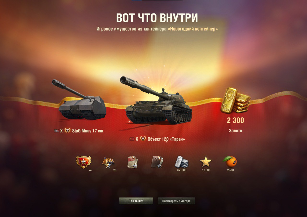Confirm with the Так точно! button
The width and height of the screenshot is (307, 217).
pyautogui.click(x=136, y=201)
